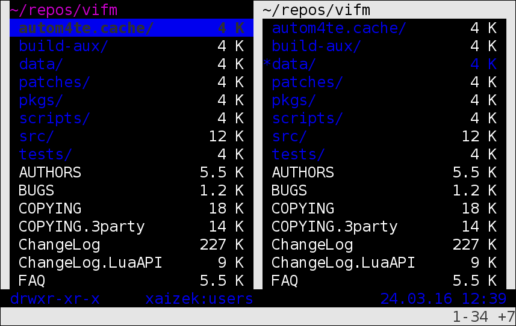Select COPYING file in the left pane
The image size is (516, 326).
(x=132, y=209)
